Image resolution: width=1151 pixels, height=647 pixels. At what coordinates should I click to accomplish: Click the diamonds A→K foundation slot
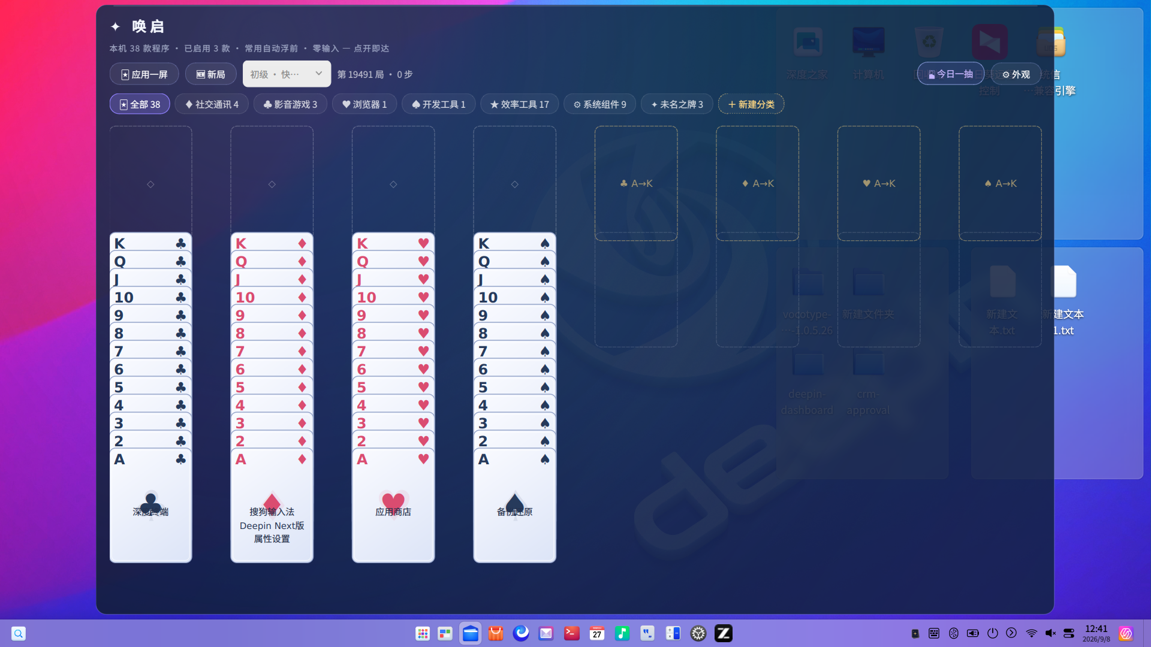coord(757,183)
